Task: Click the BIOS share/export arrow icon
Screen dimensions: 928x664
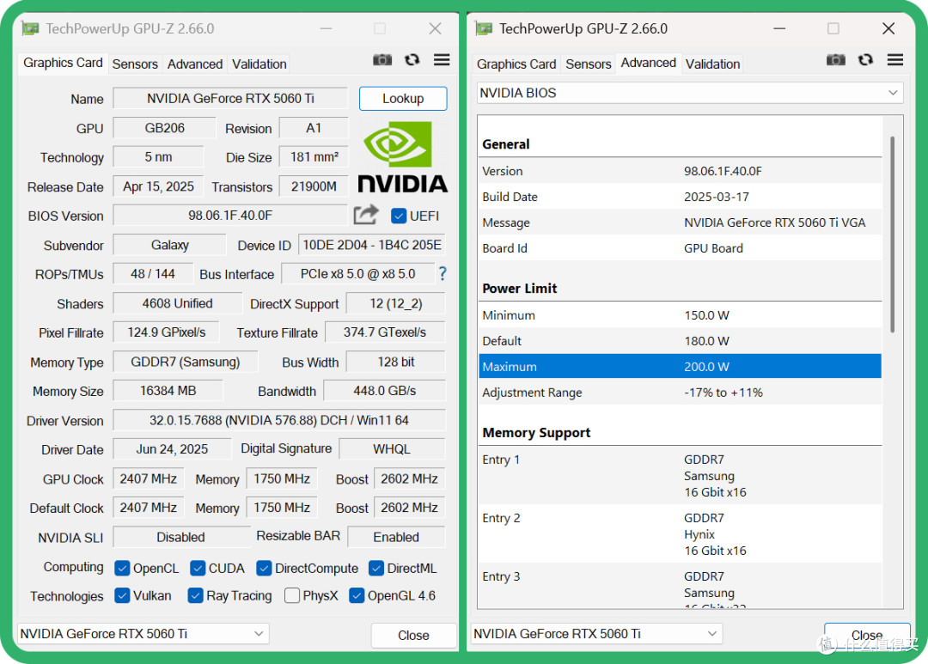Action: pos(366,215)
